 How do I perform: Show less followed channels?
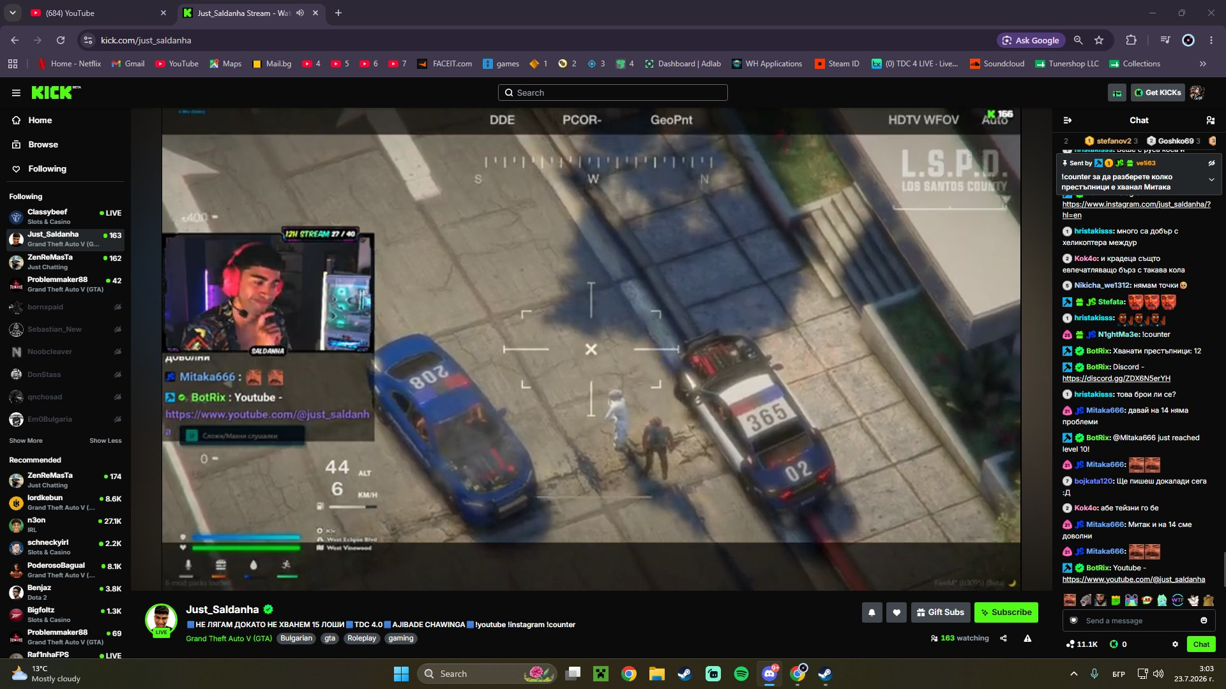[105, 441]
